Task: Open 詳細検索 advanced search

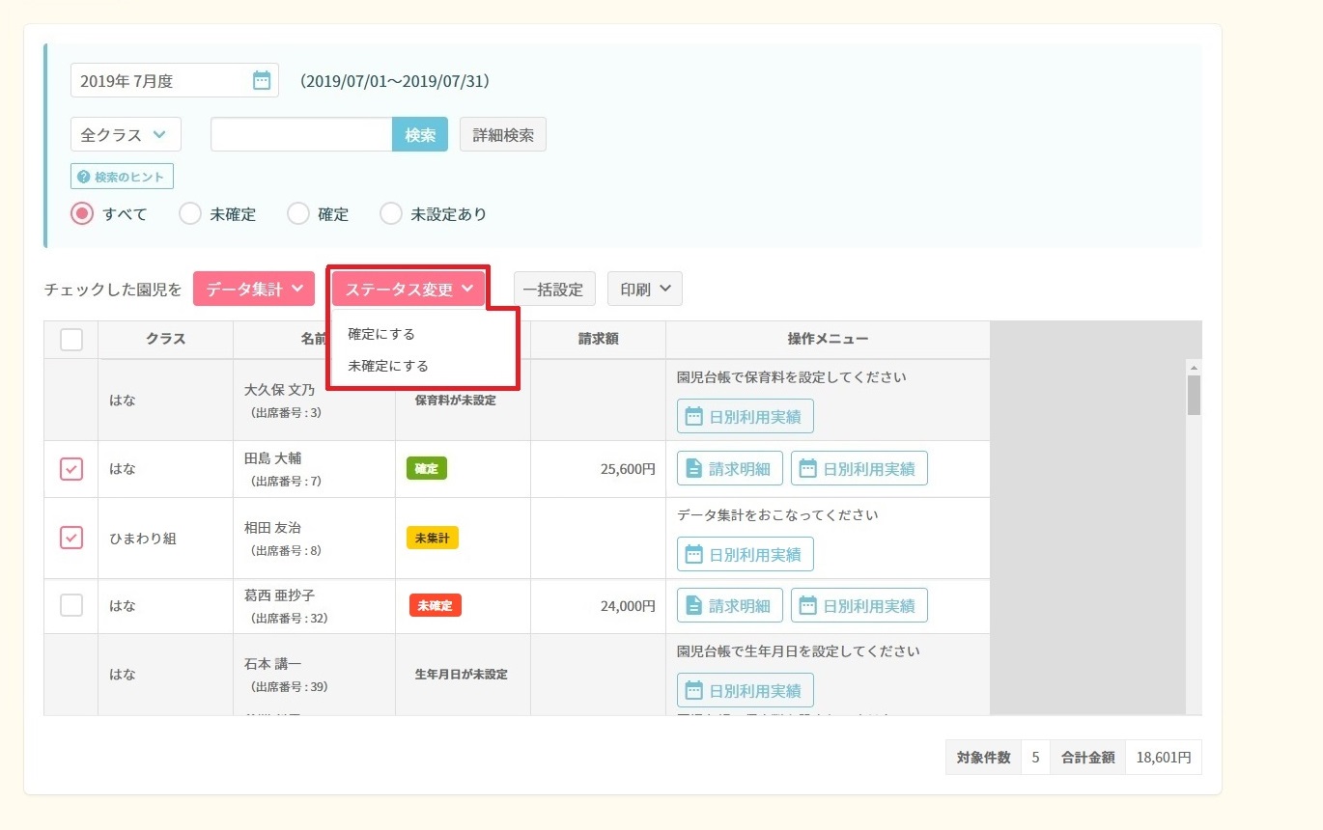Action: coord(503,135)
